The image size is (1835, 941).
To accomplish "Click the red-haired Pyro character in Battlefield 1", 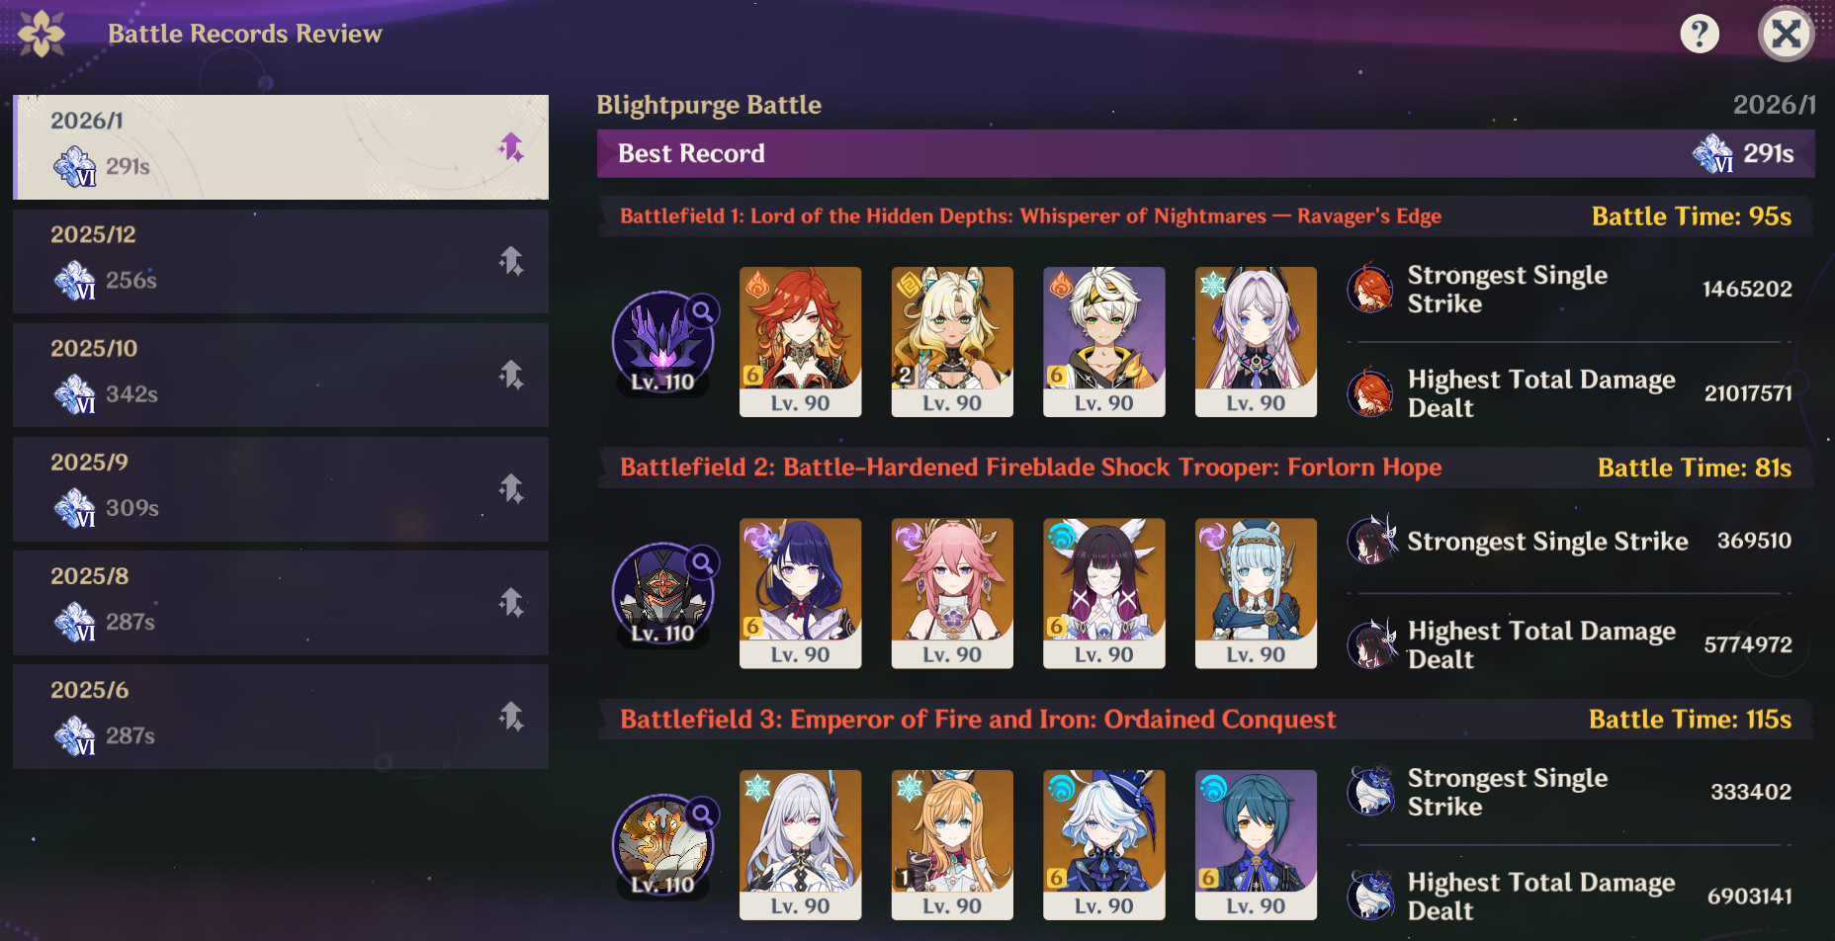I will [801, 342].
